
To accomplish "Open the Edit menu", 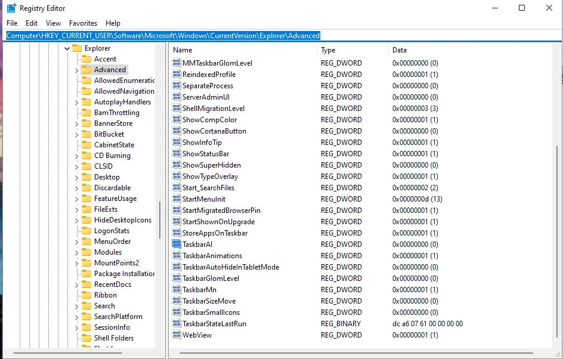I will (32, 23).
